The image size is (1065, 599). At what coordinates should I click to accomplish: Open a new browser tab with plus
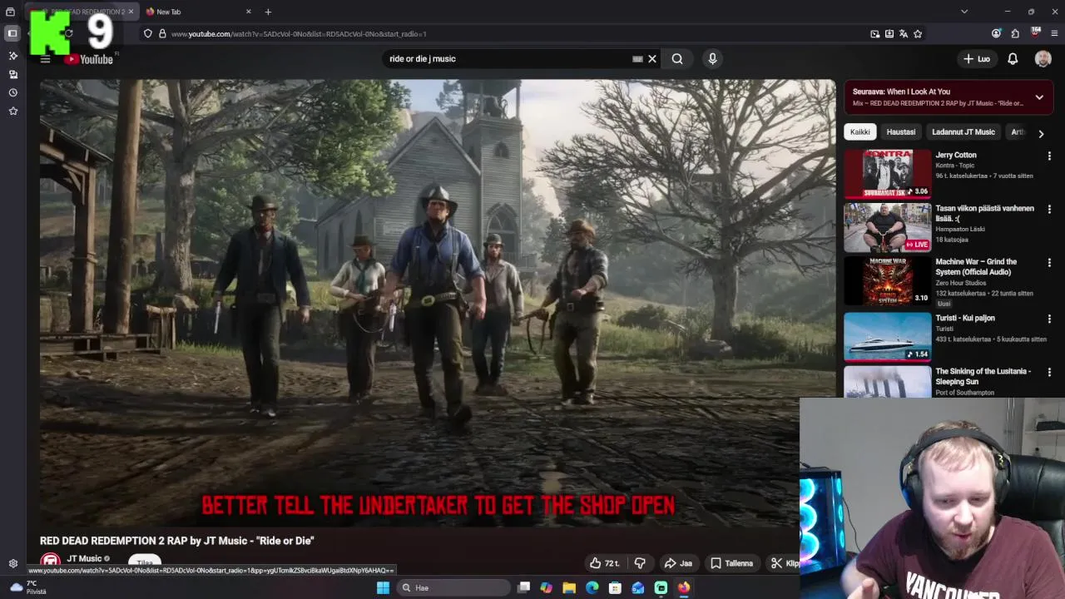[268, 12]
